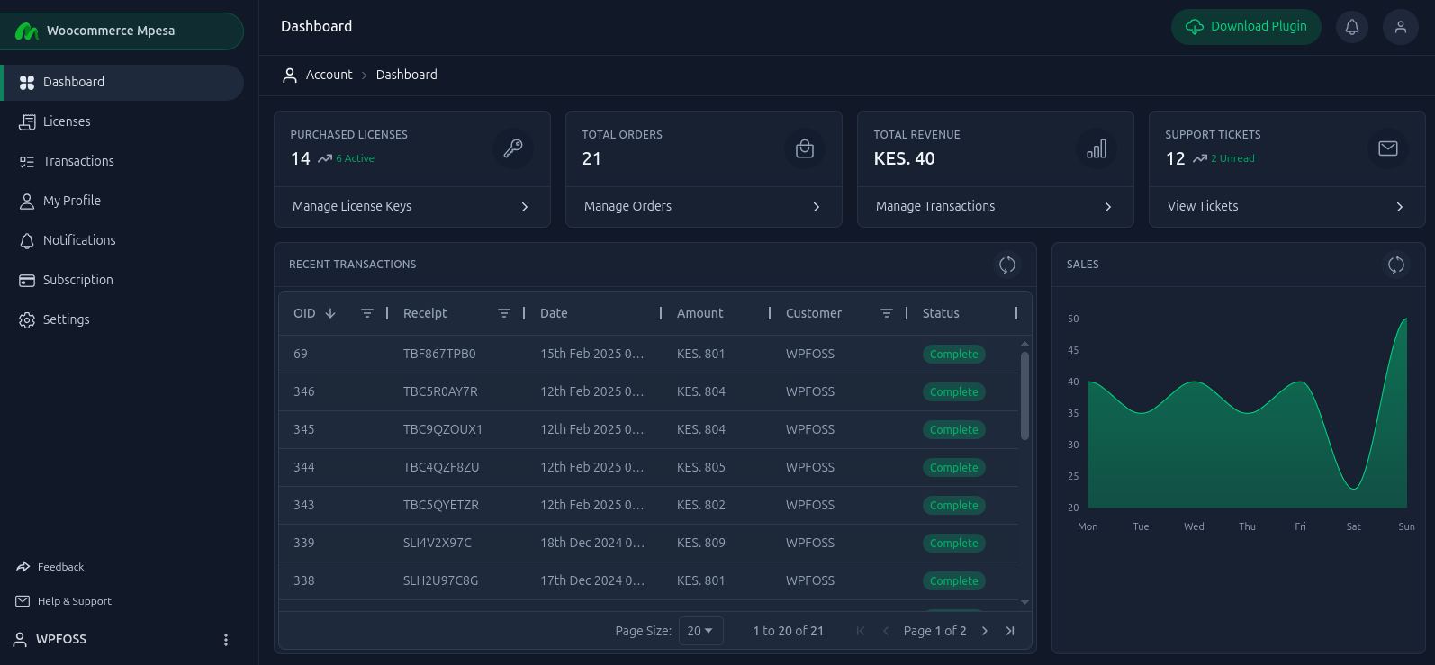
Task: Open the user account avatar menu
Action: (x=1400, y=27)
